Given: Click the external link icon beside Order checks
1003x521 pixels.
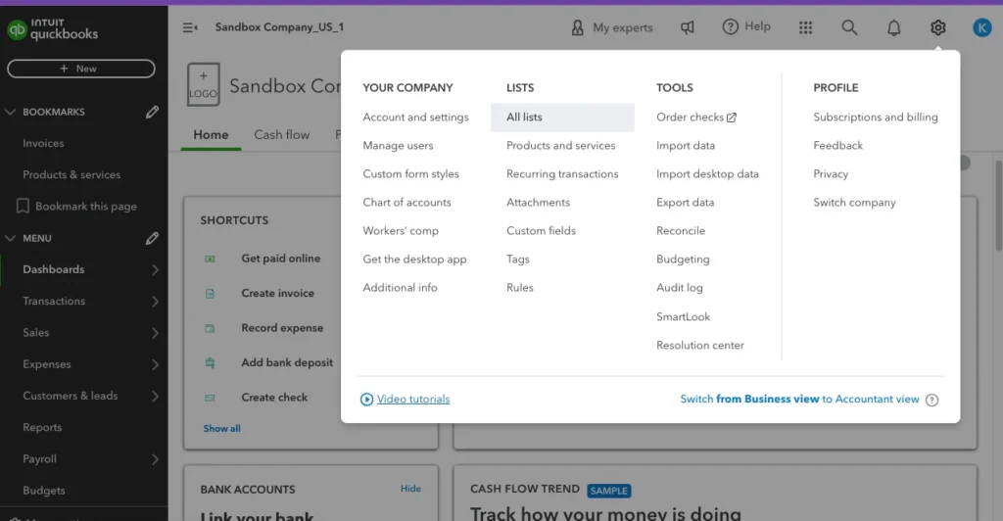Looking at the screenshot, I should coord(732,117).
